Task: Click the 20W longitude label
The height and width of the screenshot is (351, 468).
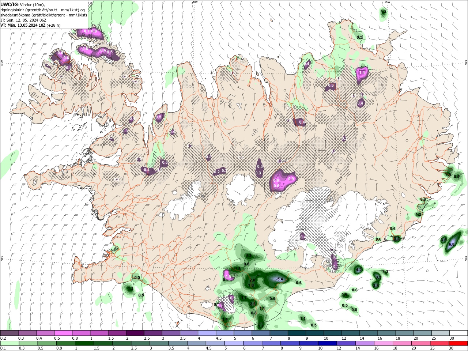Action: (x=195, y=2)
